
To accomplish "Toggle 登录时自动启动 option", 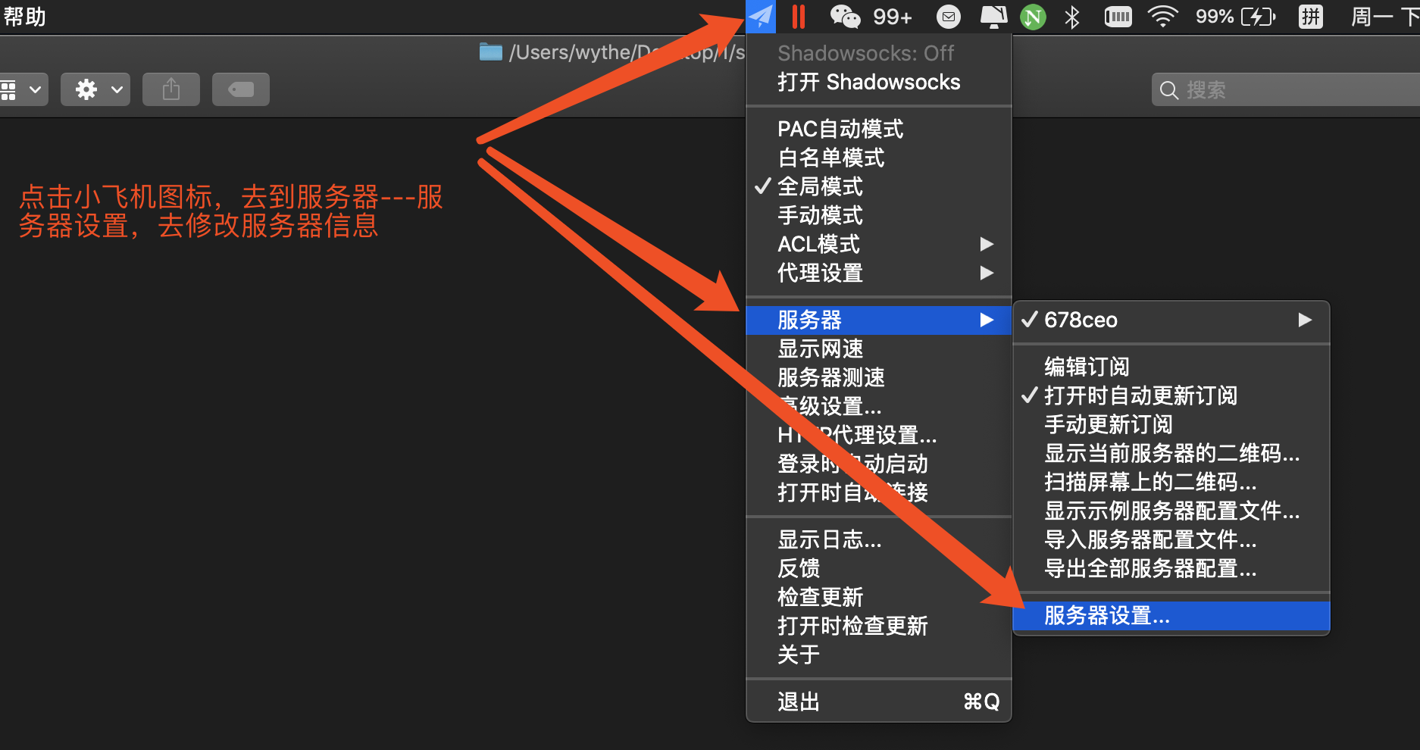I will click(879, 464).
